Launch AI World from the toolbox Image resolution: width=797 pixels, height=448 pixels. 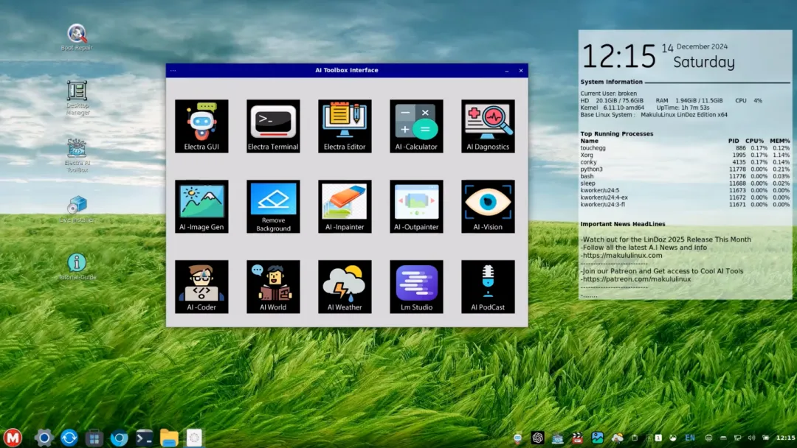(273, 287)
